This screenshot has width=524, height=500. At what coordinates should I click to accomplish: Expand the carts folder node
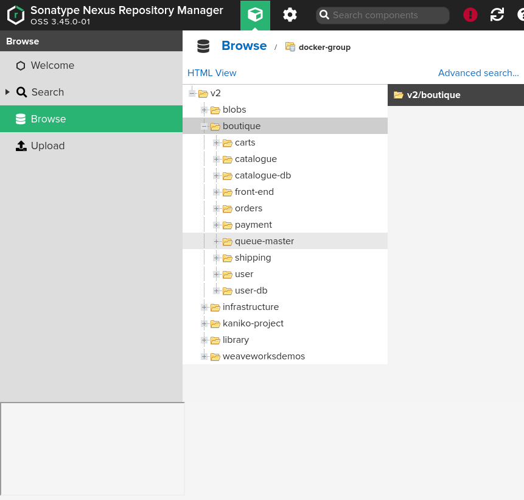217,143
